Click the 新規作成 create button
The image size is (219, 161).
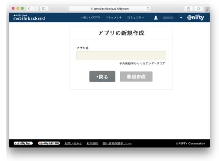pos(136,77)
